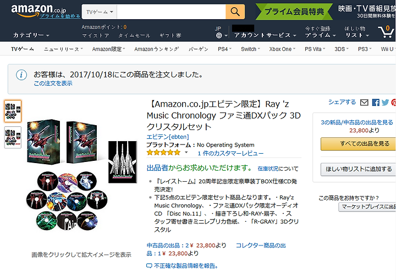
Task: Open ギフト券 link
Action: coord(170,36)
